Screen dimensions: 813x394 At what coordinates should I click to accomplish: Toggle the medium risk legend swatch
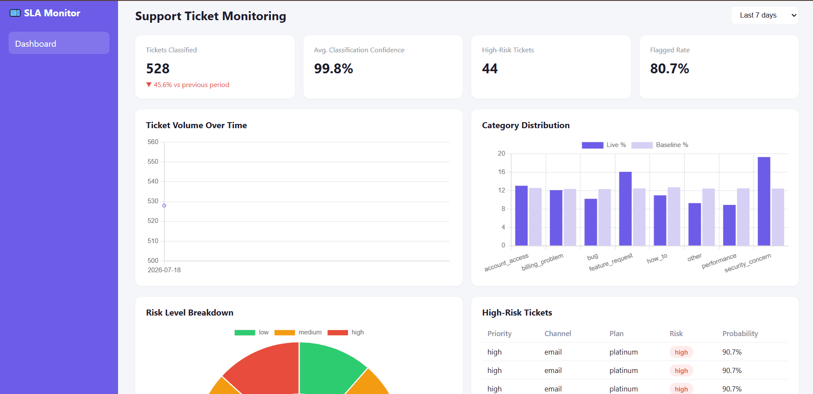click(285, 333)
